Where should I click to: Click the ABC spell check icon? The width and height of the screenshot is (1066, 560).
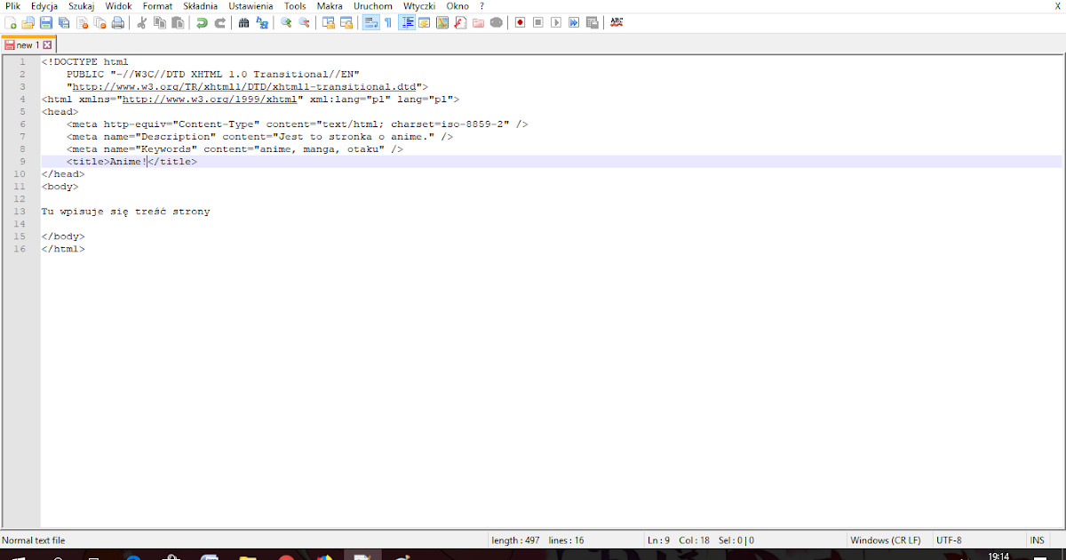click(x=617, y=22)
